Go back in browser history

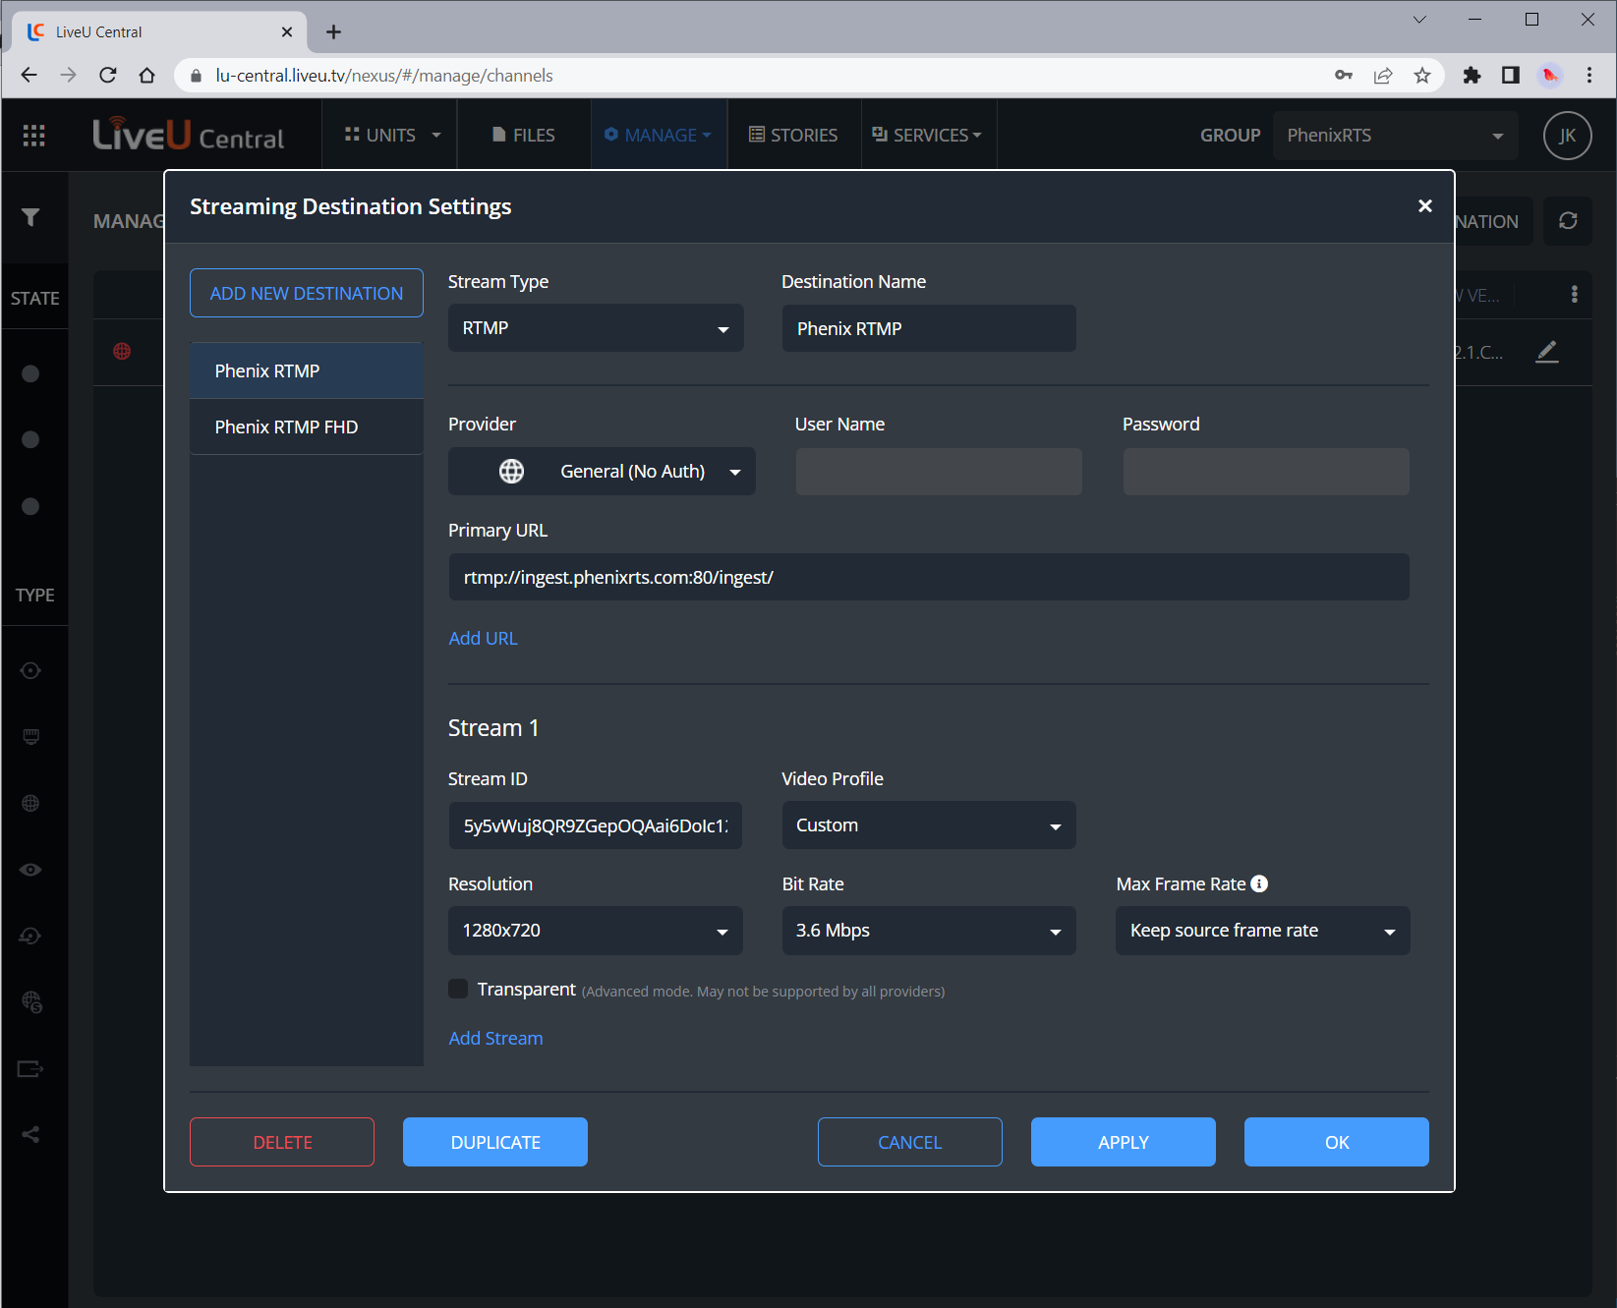coord(29,75)
